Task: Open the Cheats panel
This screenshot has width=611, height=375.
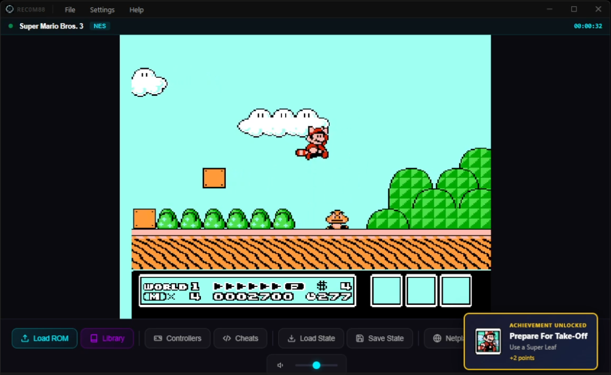Action: coord(241,338)
